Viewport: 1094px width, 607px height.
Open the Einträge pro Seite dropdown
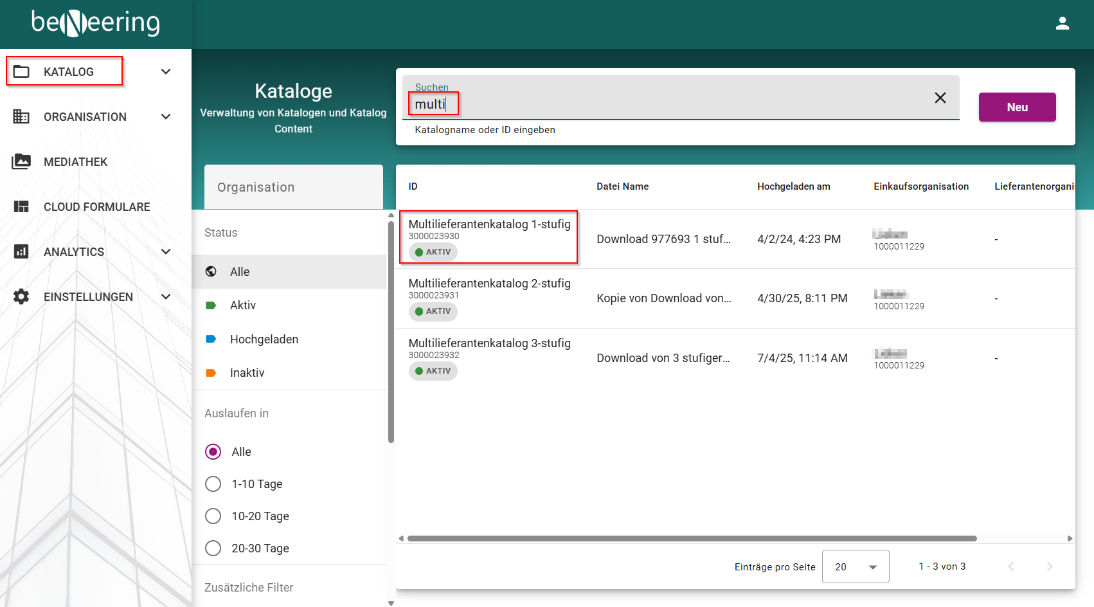click(855, 566)
